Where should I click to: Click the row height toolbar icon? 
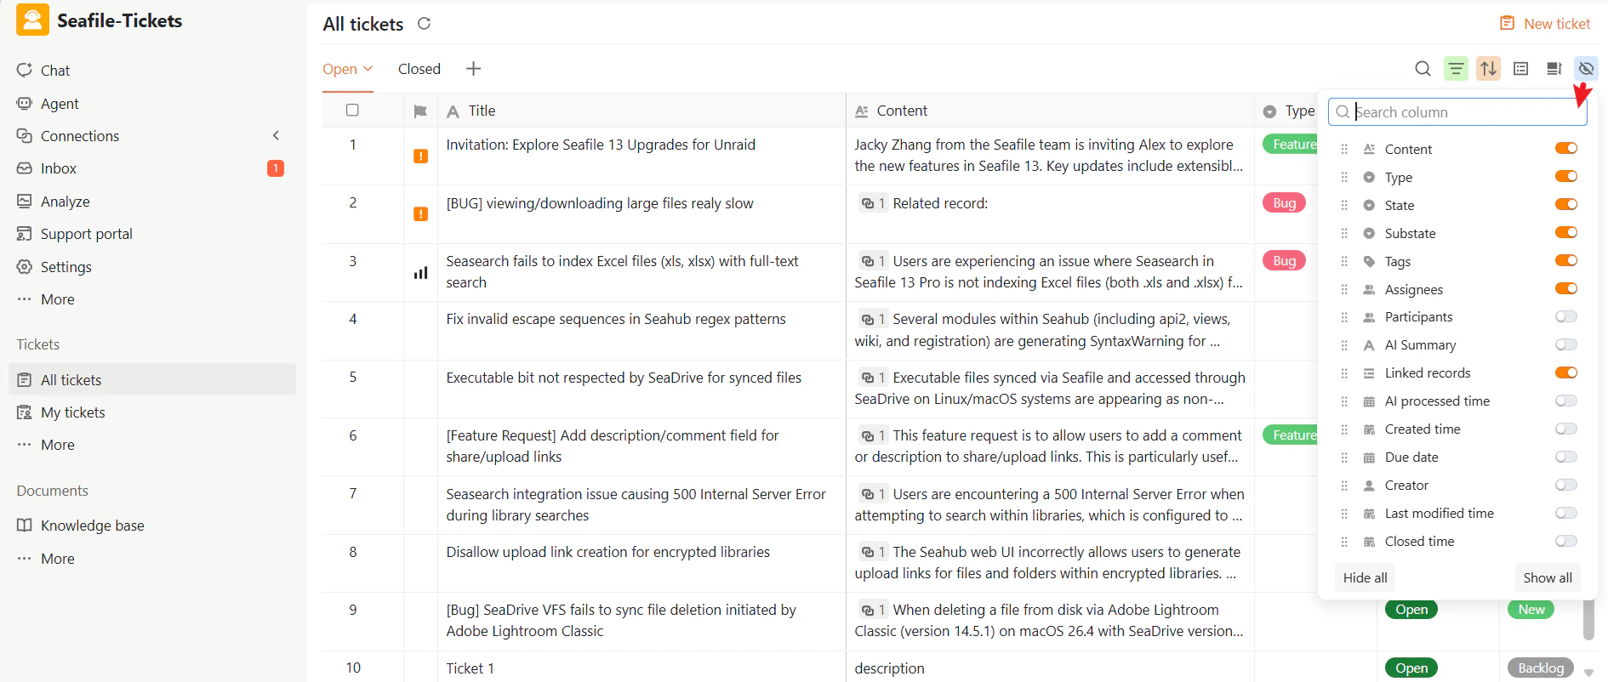(x=1521, y=69)
